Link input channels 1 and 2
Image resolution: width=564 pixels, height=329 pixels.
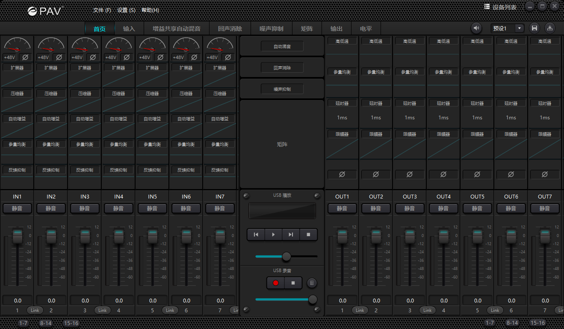coord(35,310)
